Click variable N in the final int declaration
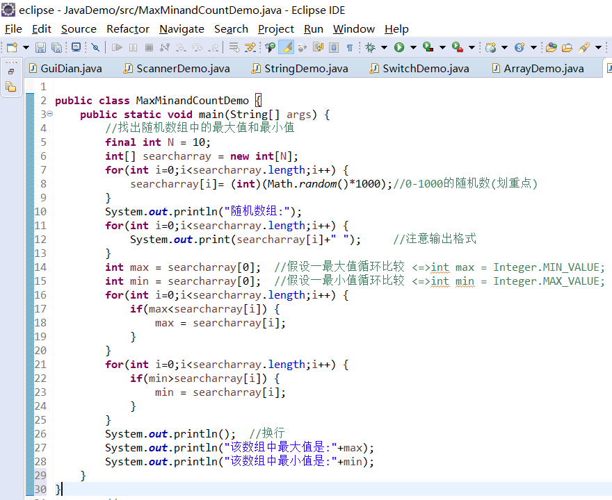The height and width of the screenshot is (500, 612). pyautogui.click(x=170, y=142)
